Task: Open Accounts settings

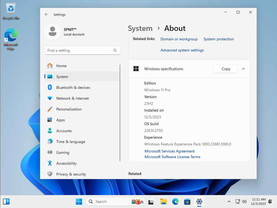Action: click(x=82, y=131)
